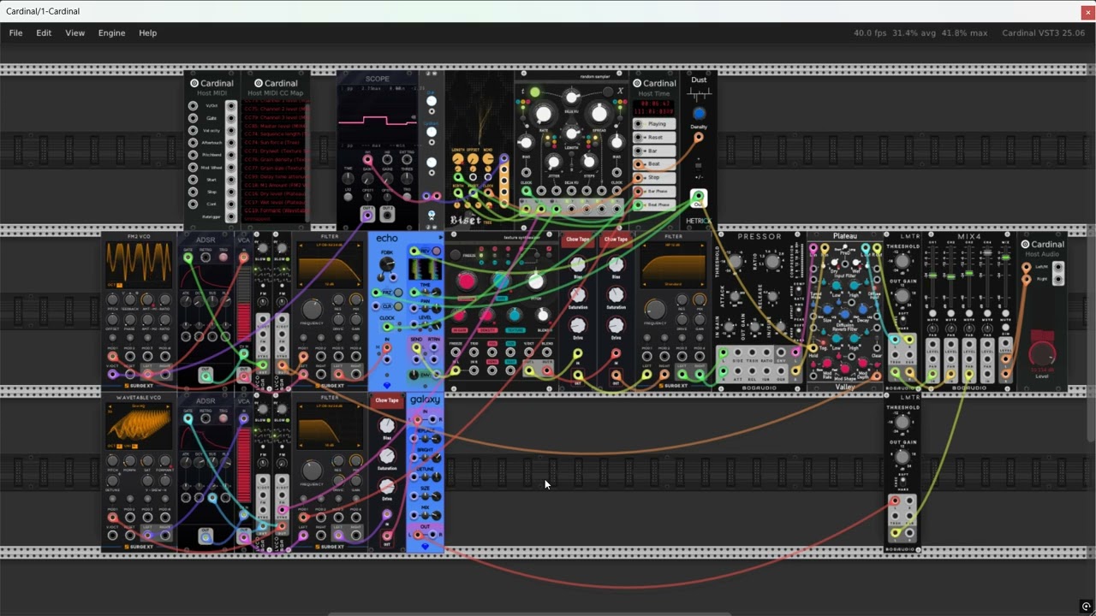Open the Edit menu
The image size is (1096, 616).
[44, 33]
